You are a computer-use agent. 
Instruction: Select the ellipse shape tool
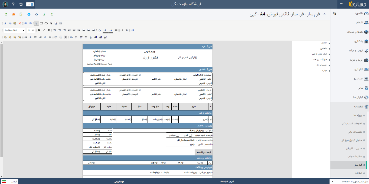[46, 23]
